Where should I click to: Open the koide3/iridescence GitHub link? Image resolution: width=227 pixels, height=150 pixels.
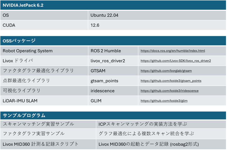169,91
